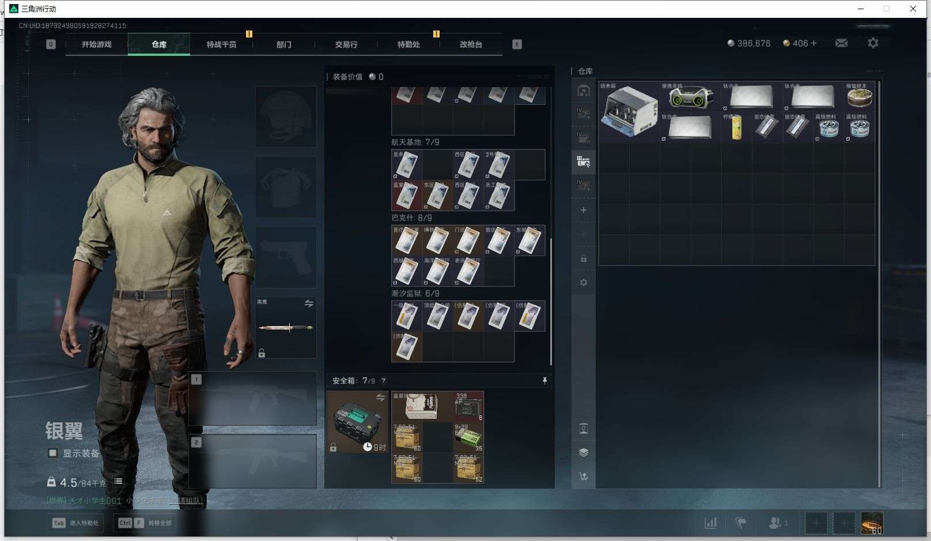Click the swap arrows on the safe box

click(380, 398)
